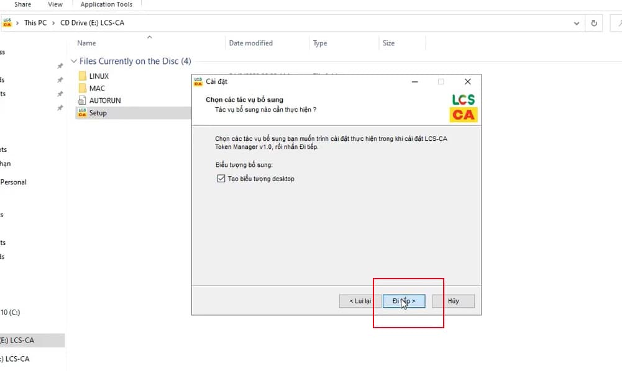Open the address bar history dropdown
Image resolution: width=622 pixels, height=371 pixels.
[x=577, y=23]
